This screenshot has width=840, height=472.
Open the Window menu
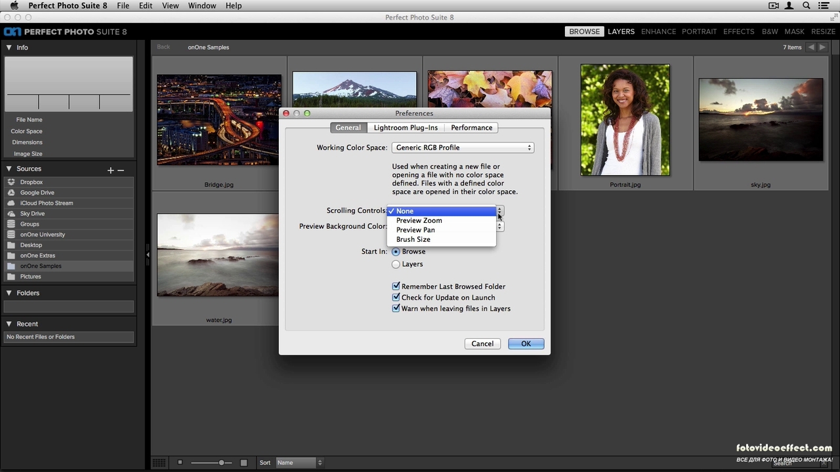click(x=202, y=6)
